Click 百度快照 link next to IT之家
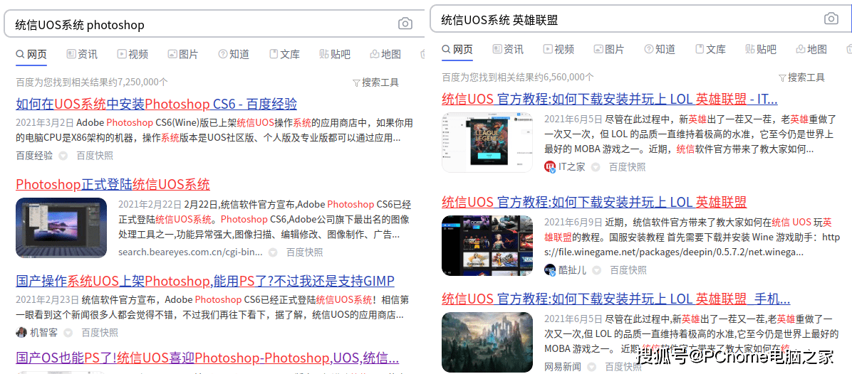 click(628, 167)
